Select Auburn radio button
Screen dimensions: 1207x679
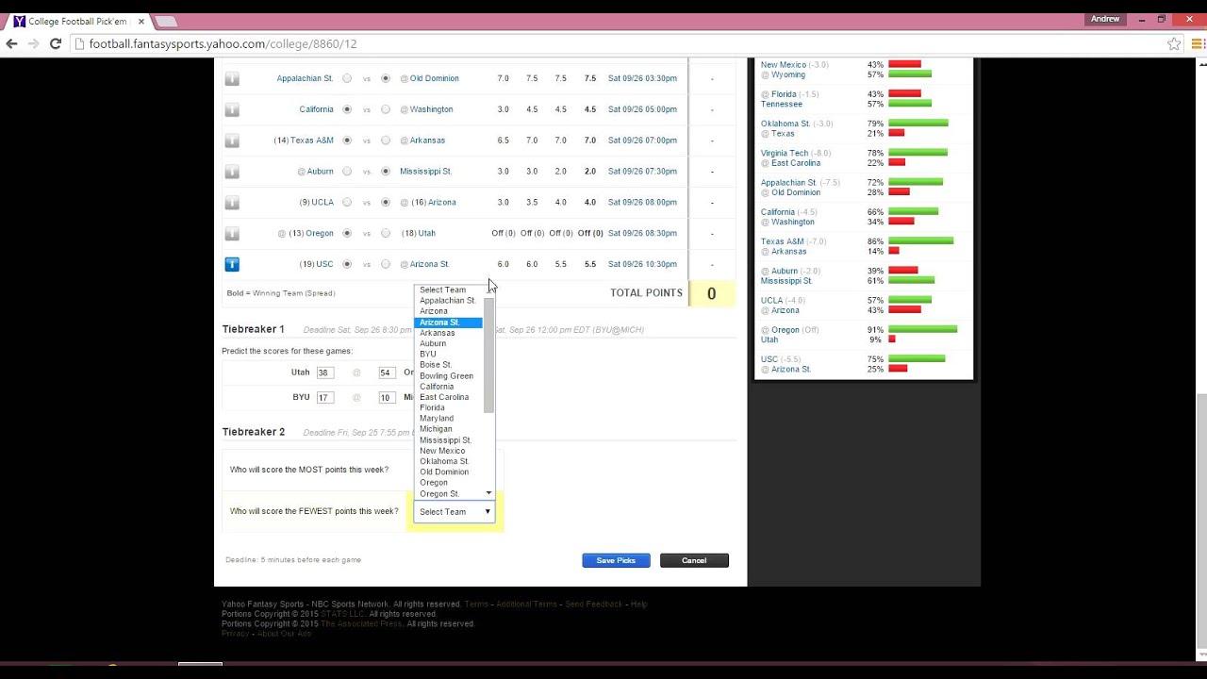(x=347, y=172)
